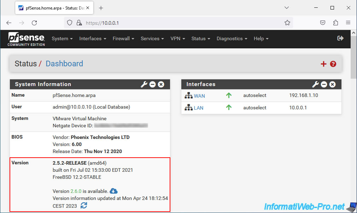Select the built on Fri Jul 02 text
The width and height of the screenshot is (357, 213).
93,170
